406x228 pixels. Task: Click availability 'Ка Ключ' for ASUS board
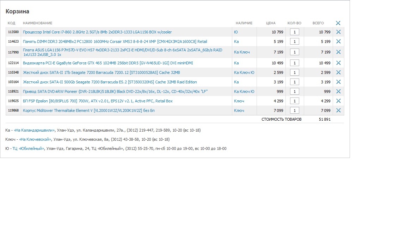242,52
